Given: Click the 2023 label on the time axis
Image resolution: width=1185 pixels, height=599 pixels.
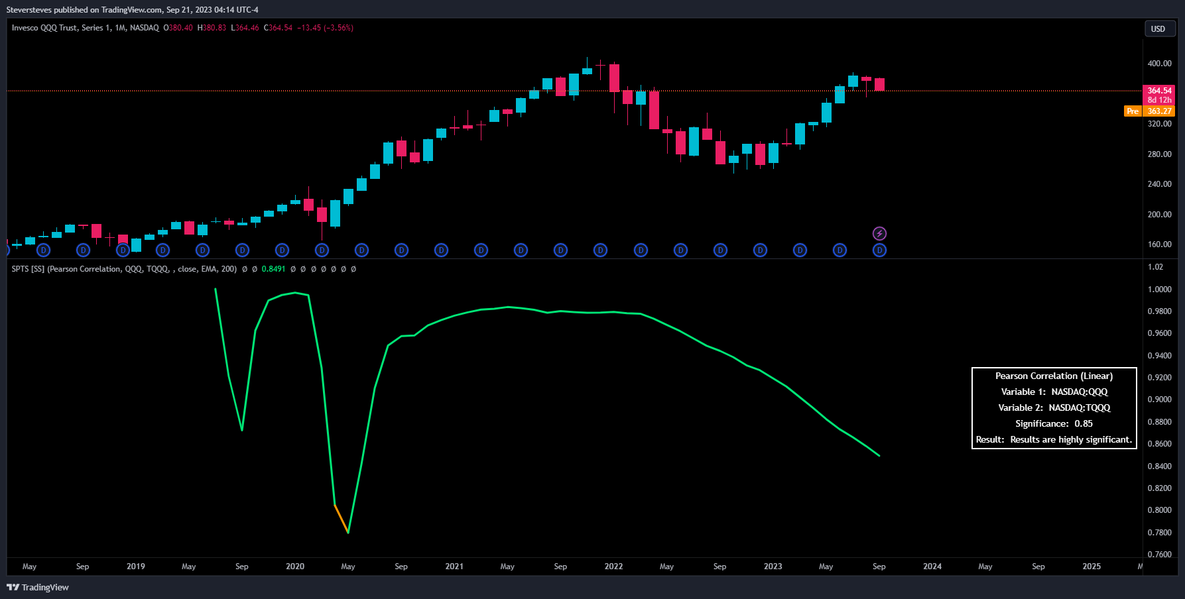Looking at the screenshot, I should (773, 567).
